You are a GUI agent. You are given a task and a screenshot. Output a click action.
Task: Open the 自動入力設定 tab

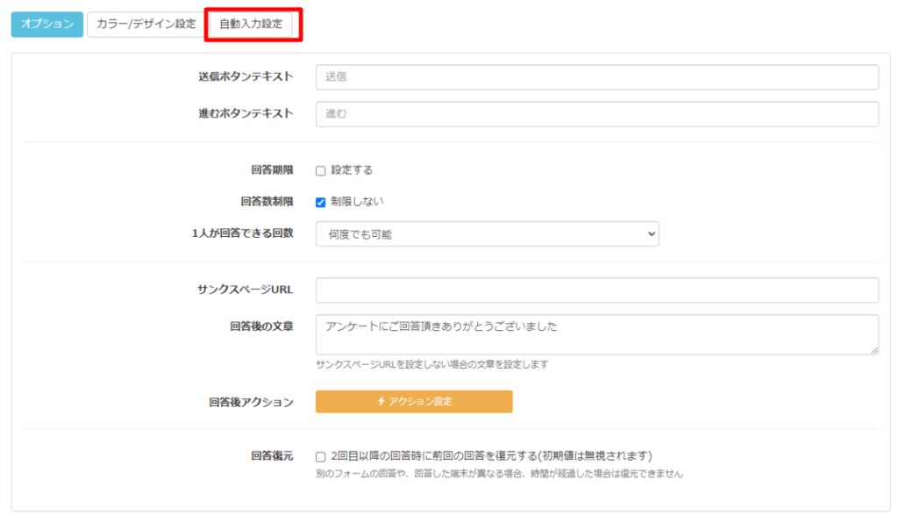coord(251,24)
